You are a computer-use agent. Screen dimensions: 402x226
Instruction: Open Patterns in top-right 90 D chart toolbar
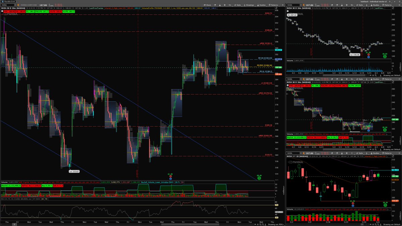(386, 5)
